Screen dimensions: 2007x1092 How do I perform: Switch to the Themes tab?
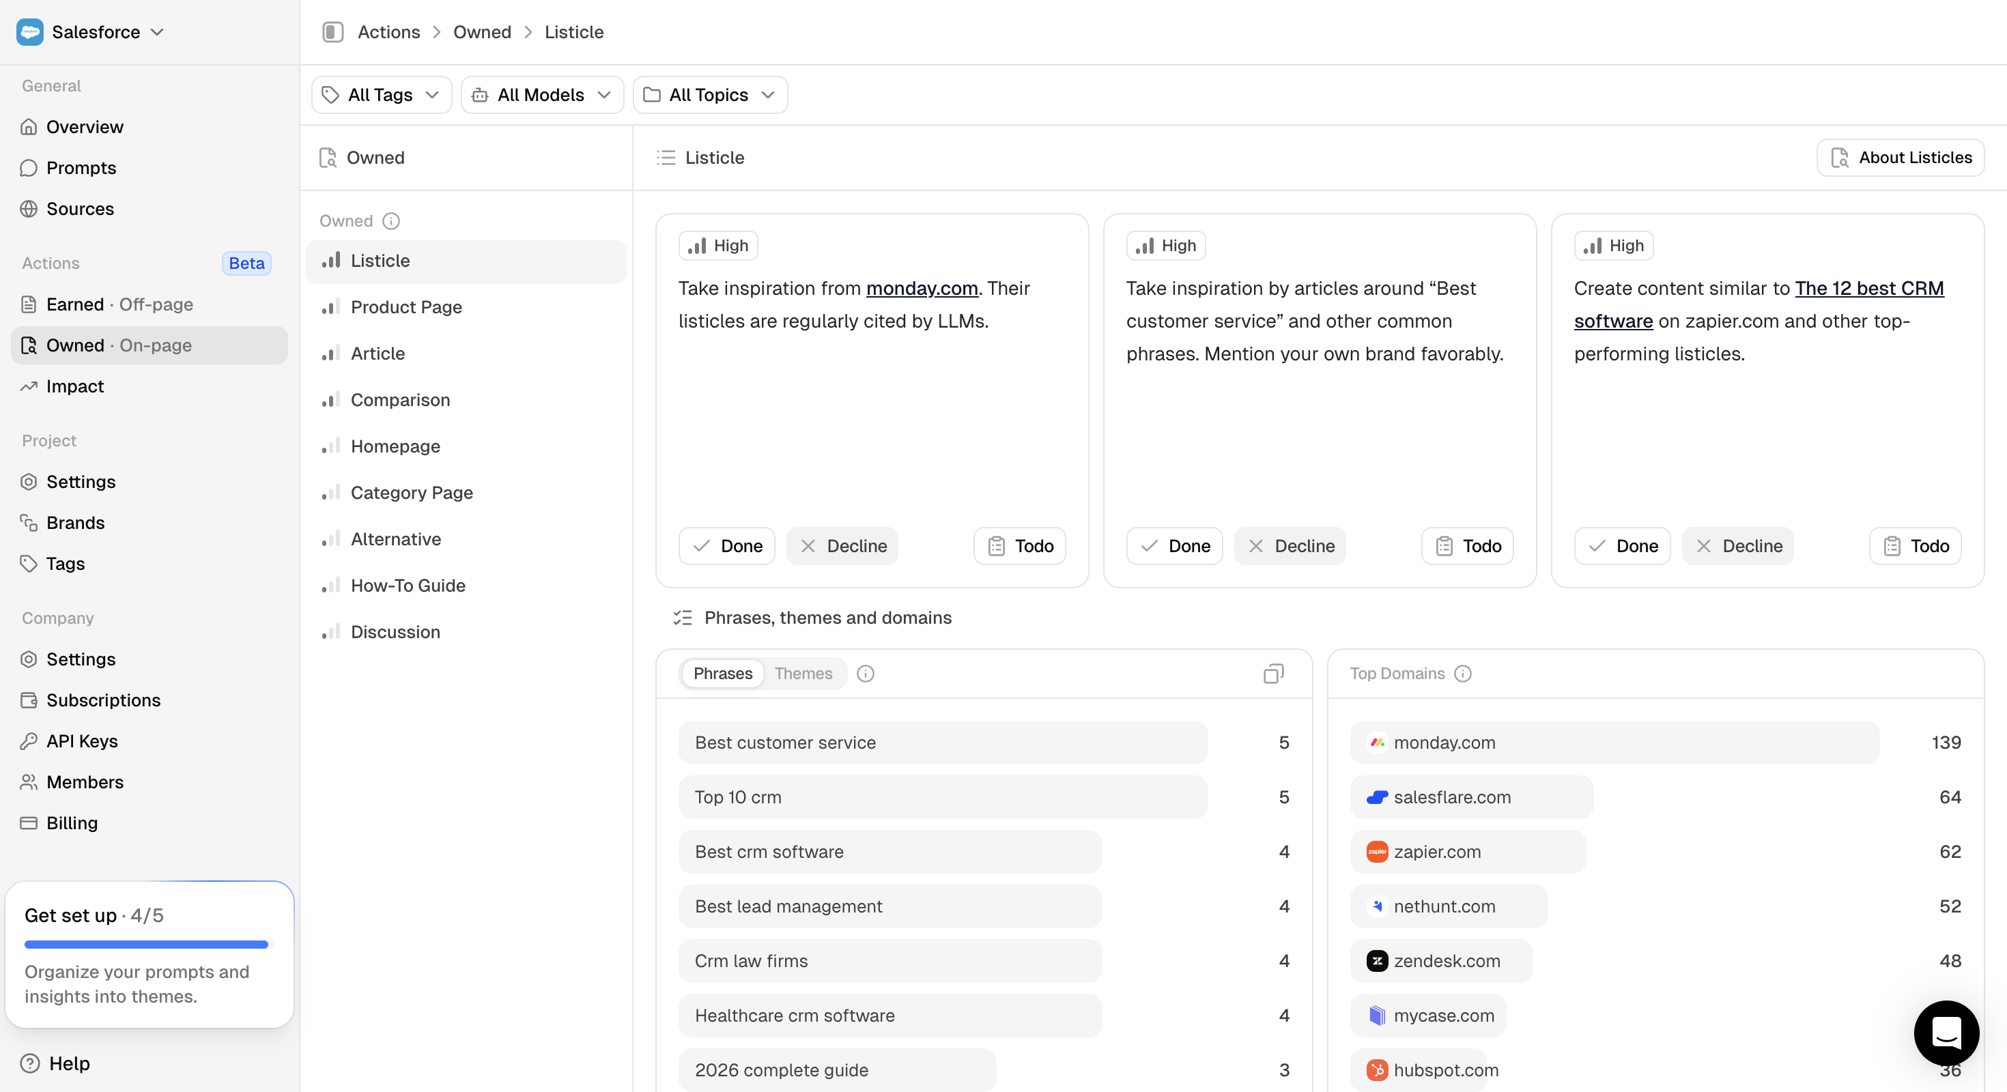[803, 674]
